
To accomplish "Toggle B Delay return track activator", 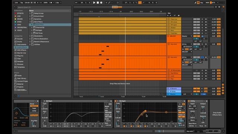I will [x=196, y=91].
